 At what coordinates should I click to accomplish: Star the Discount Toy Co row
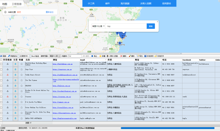coord(21,113)
